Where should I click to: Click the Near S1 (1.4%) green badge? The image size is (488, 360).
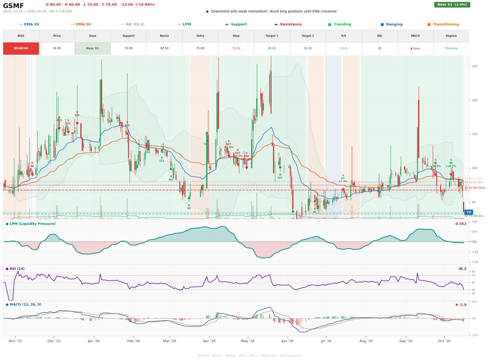pos(452,5)
